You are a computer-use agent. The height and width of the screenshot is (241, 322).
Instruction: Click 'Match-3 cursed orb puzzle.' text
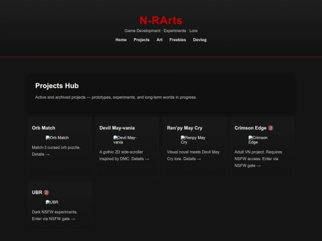(x=56, y=148)
